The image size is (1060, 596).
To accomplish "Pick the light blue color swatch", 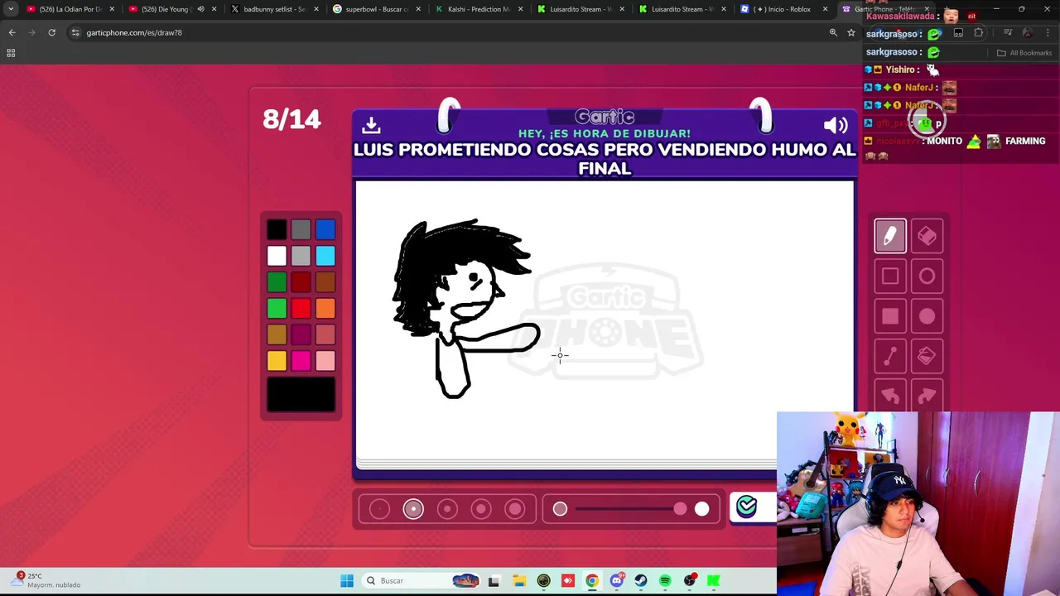I will (x=325, y=256).
